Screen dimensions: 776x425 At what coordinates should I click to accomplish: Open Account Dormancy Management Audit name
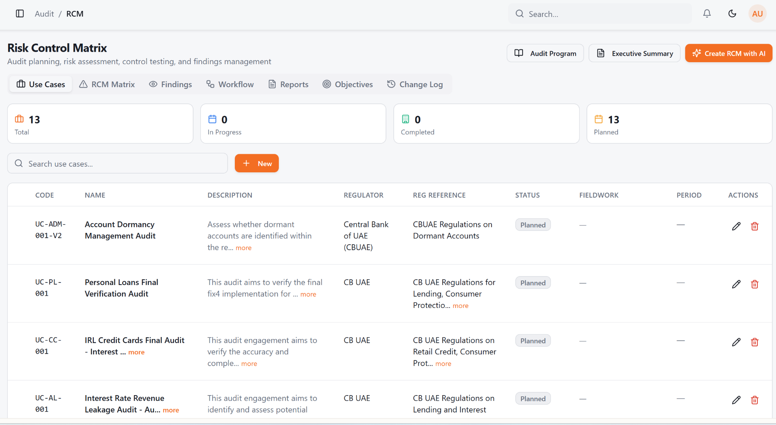point(120,230)
